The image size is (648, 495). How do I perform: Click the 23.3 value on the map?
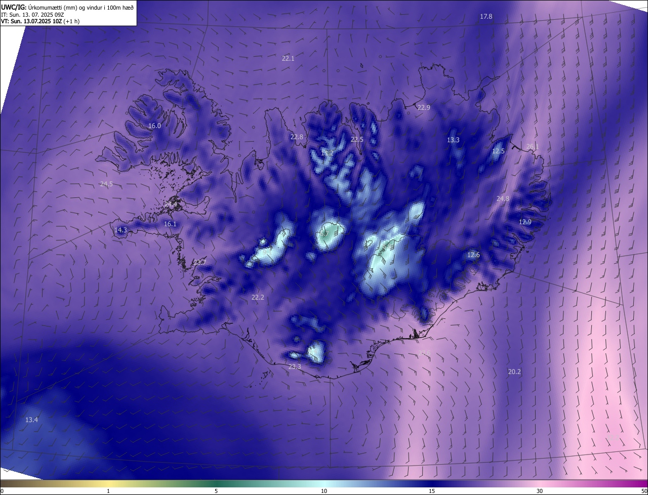click(x=295, y=367)
